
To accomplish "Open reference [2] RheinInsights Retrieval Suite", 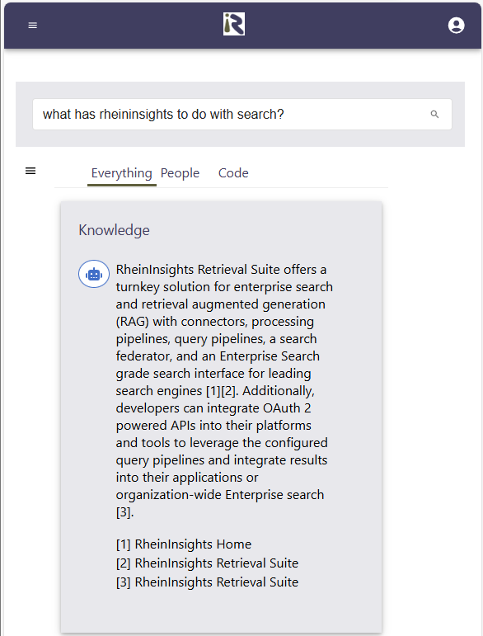I will (207, 563).
